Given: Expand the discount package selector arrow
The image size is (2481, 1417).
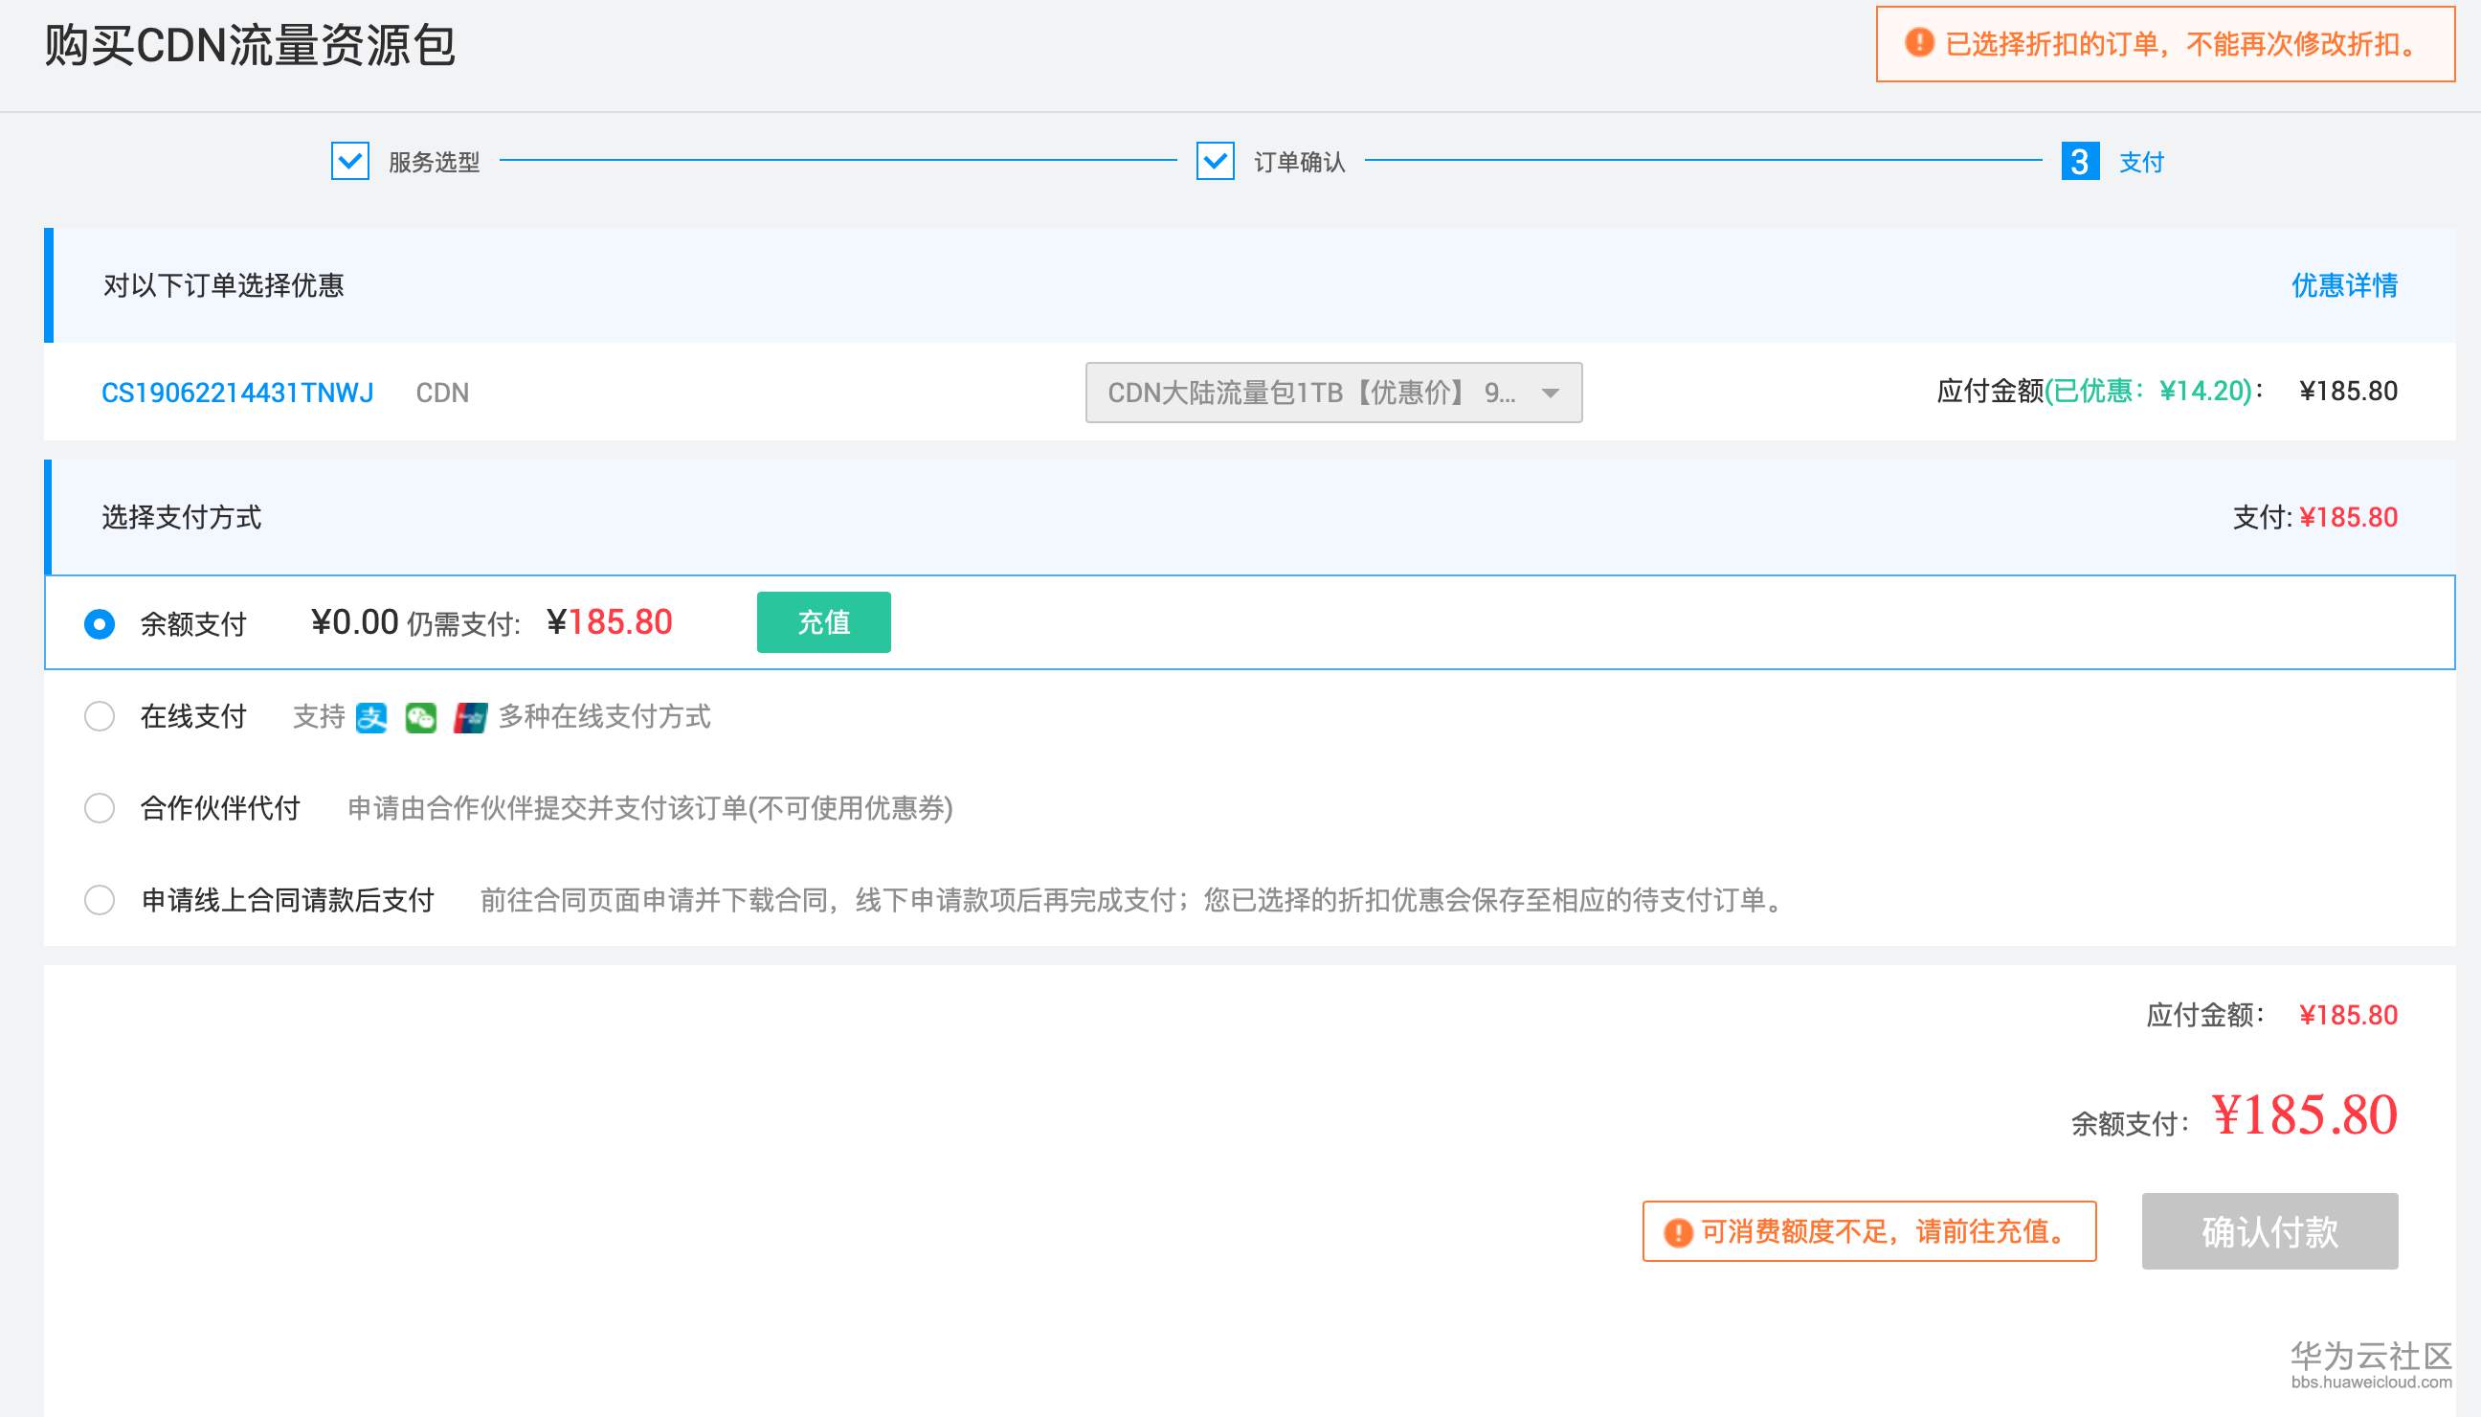Looking at the screenshot, I should pyautogui.click(x=1549, y=393).
